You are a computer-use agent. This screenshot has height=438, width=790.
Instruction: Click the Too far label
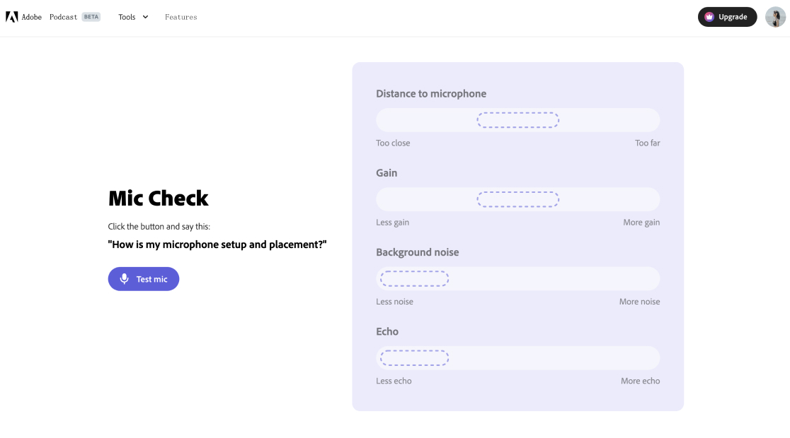[x=648, y=143]
